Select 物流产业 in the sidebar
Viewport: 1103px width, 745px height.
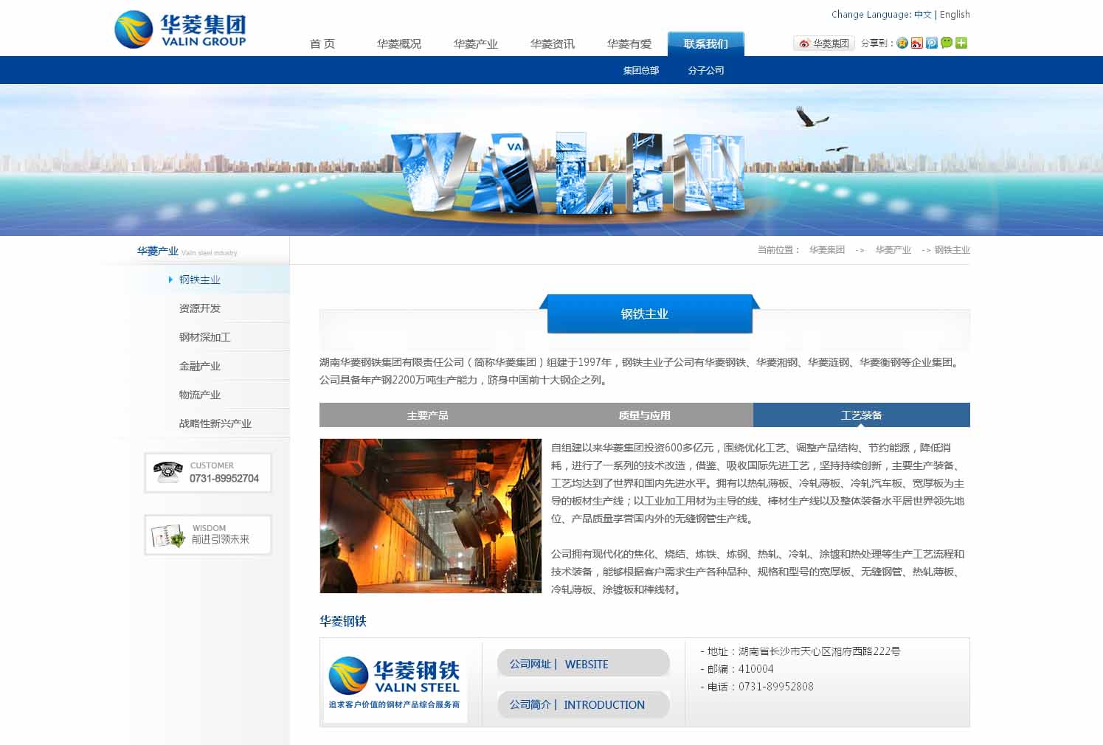click(200, 395)
